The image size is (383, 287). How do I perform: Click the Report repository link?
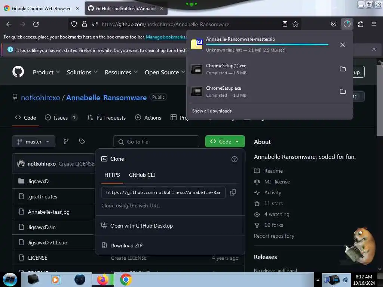click(x=274, y=236)
